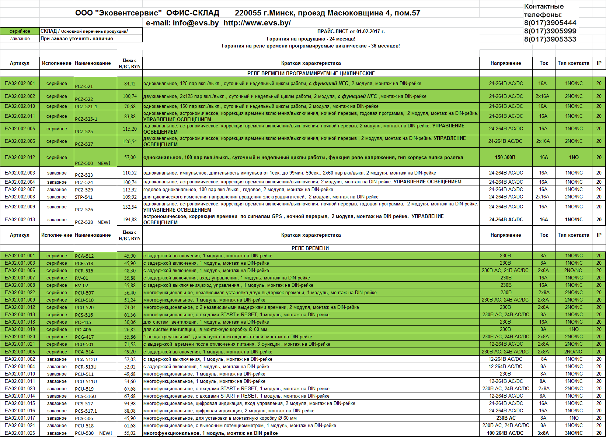The height and width of the screenshot is (437, 606).
Task: Select section title 'РЕЛЕ ВРЕМЕНИ'
Action: [x=310, y=248]
